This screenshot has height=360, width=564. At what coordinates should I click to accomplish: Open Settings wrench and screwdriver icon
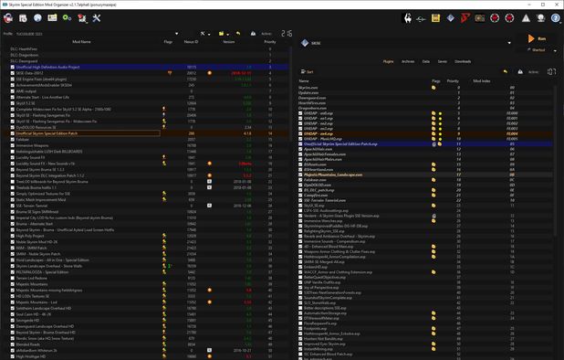tap(97, 18)
